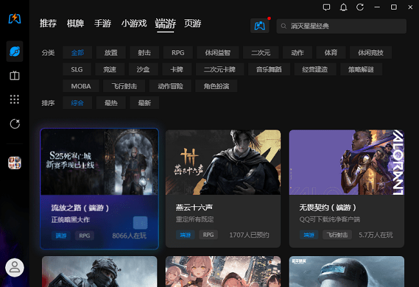Click the search box with 消灭星星经典
The width and height of the screenshot is (419, 287).
pyautogui.click(x=342, y=26)
